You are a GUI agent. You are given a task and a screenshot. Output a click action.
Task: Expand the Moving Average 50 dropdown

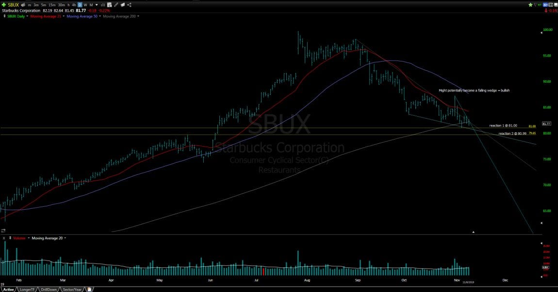tap(99, 16)
